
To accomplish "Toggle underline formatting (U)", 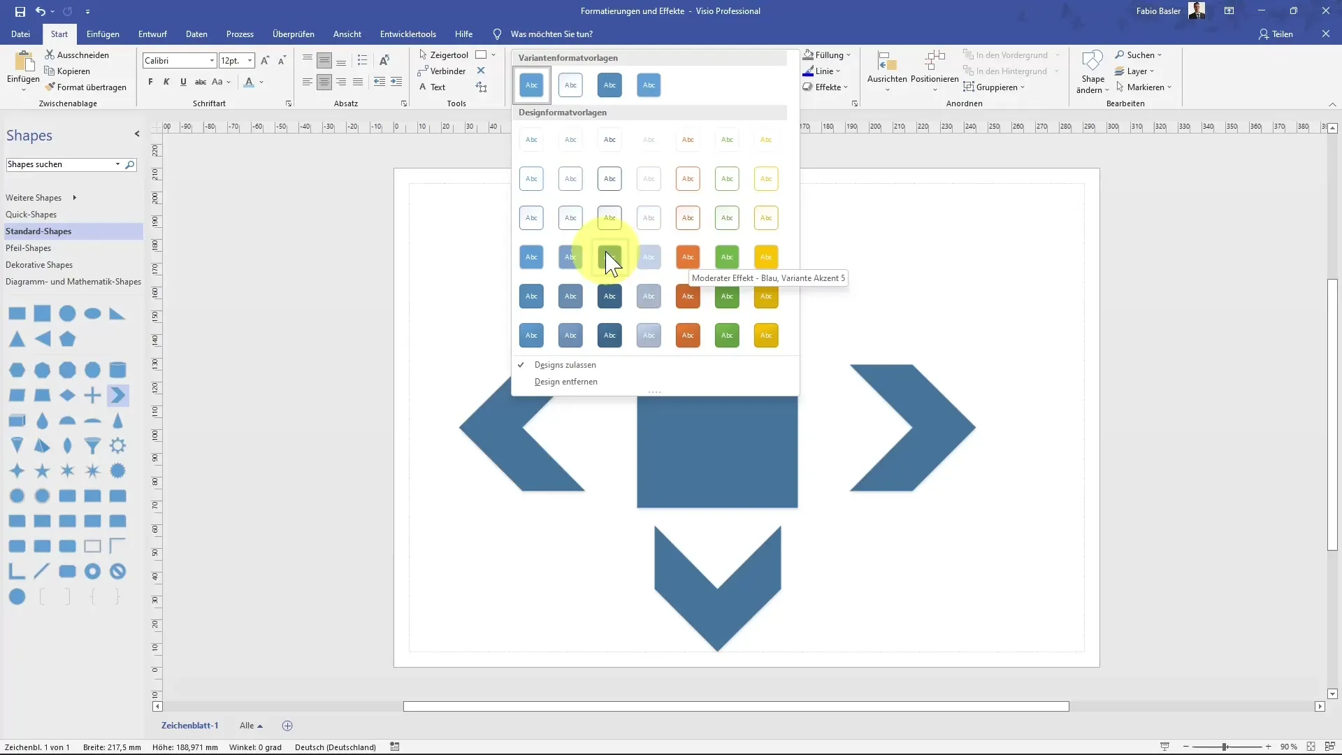I will [x=183, y=82].
